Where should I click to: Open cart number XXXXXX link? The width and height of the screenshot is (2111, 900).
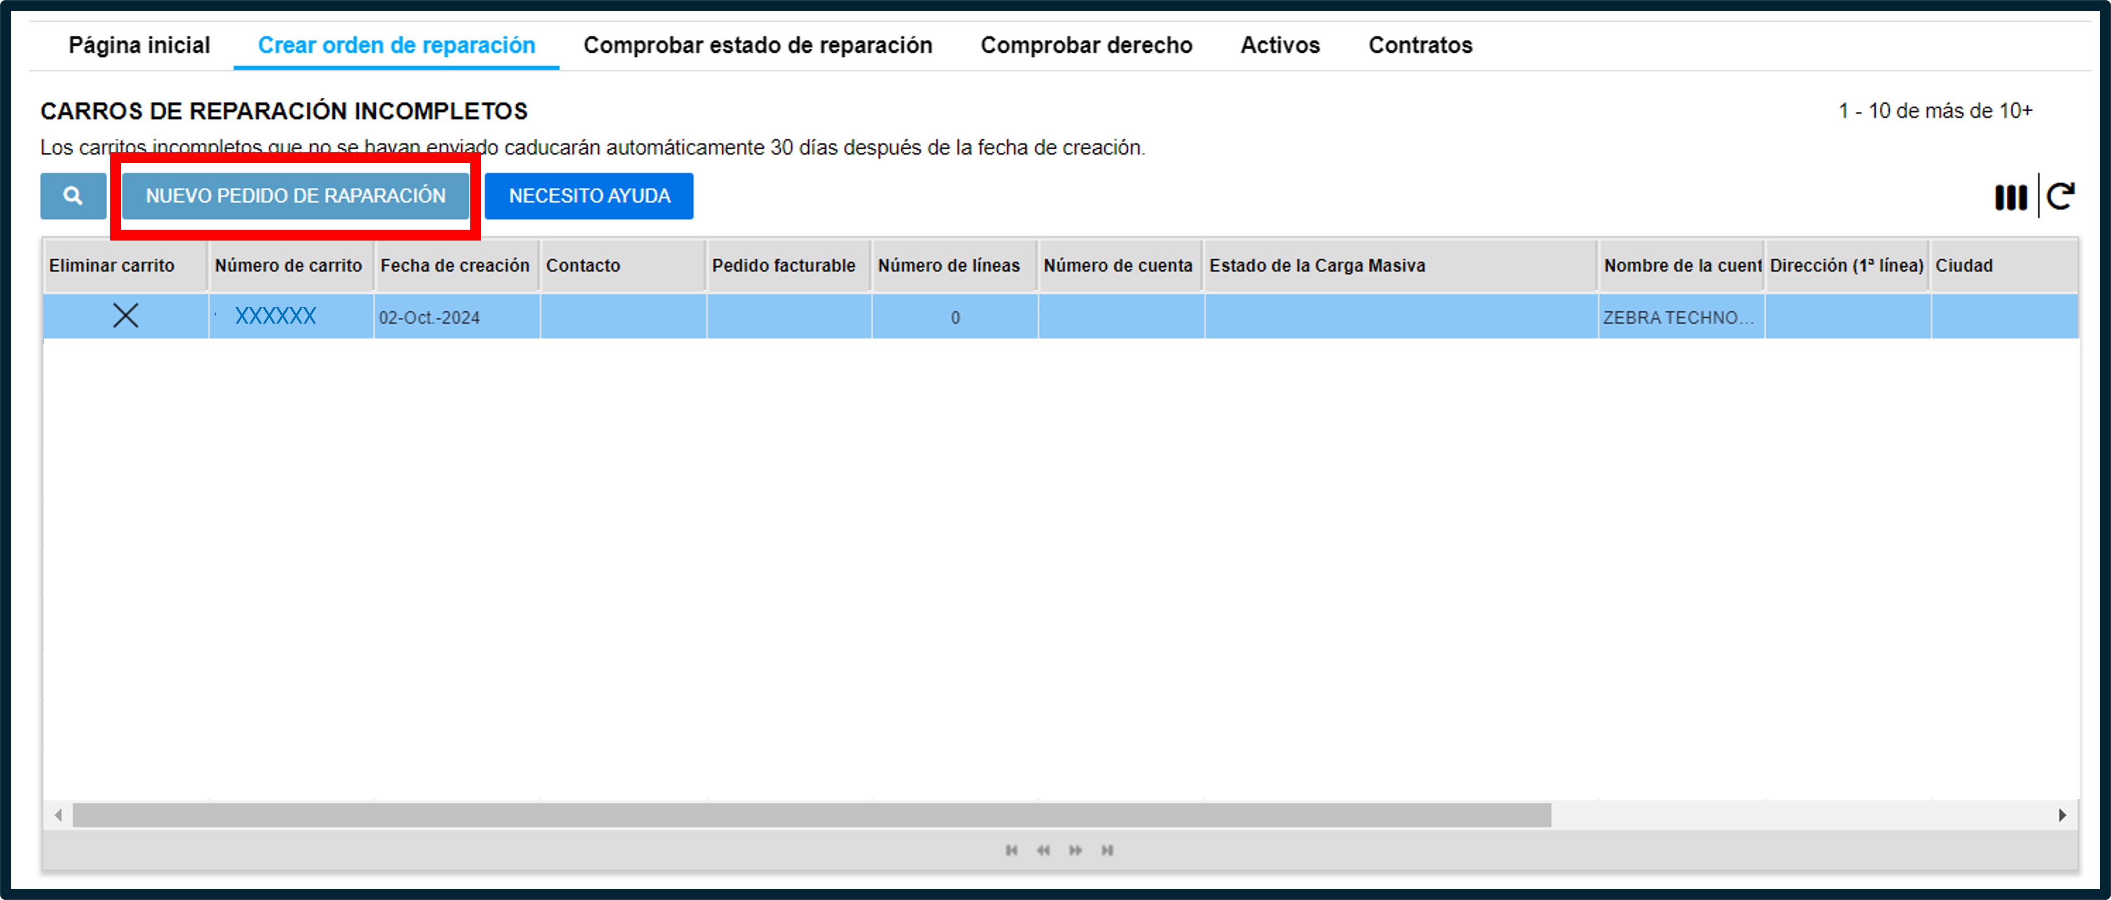click(275, 315)
